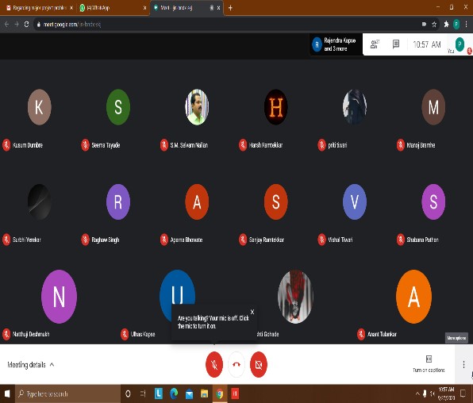This screenshot has height=403, width=473.
Task: Reload the Meet page
Action: point(26,24)
